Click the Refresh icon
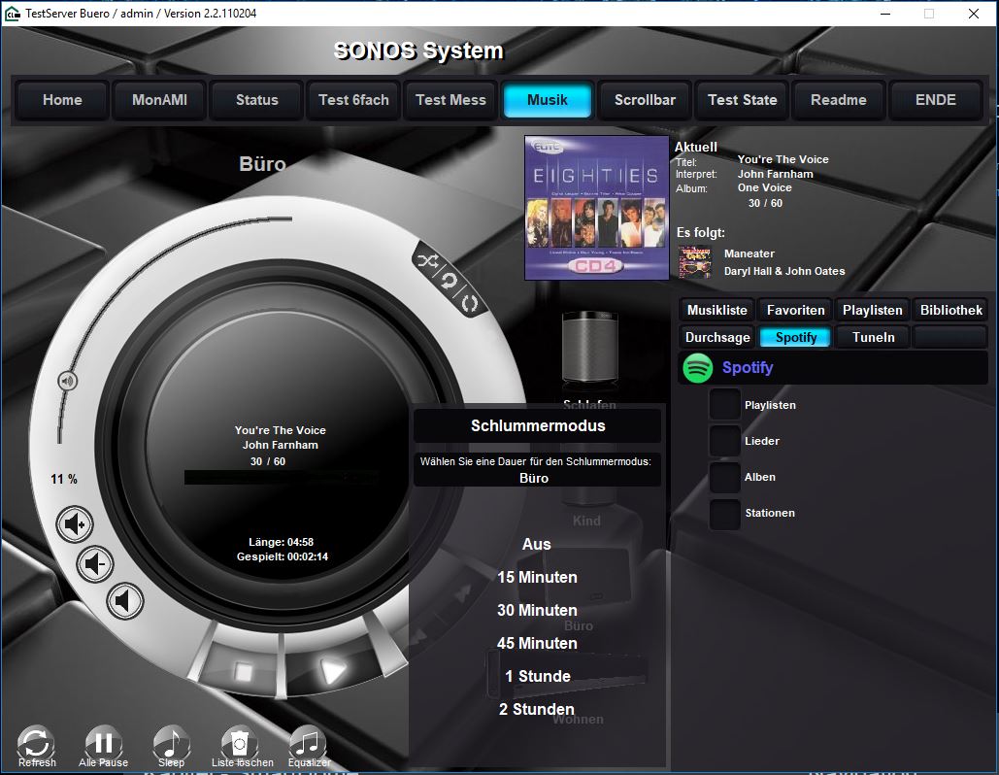The image size is (999, 775). (x=36, y=744)
